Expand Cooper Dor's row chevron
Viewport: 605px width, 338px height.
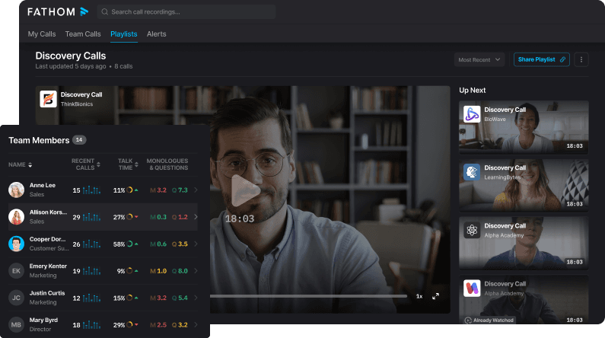pyautogui.click(x=196, y=244)
